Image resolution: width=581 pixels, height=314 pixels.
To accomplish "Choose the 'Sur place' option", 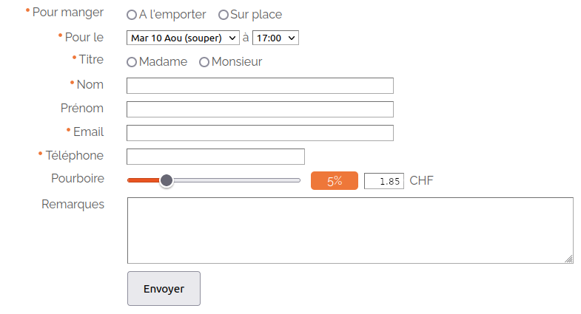I will (224, 15).
